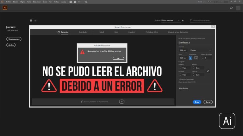Click the blue Crear button
The image size is (243, 136).
(197, 102)
